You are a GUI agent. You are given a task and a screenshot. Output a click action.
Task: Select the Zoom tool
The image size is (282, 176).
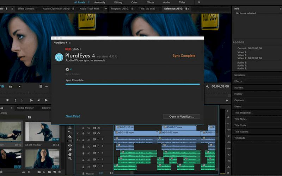click(70, 158)
